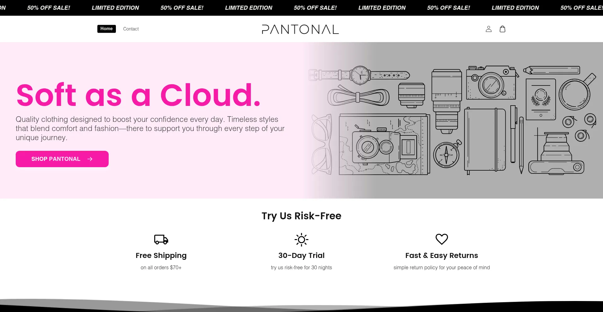Click the Soft as a Cloud headline
Viewport: 603px width, 312px height.
coord(139,95)
